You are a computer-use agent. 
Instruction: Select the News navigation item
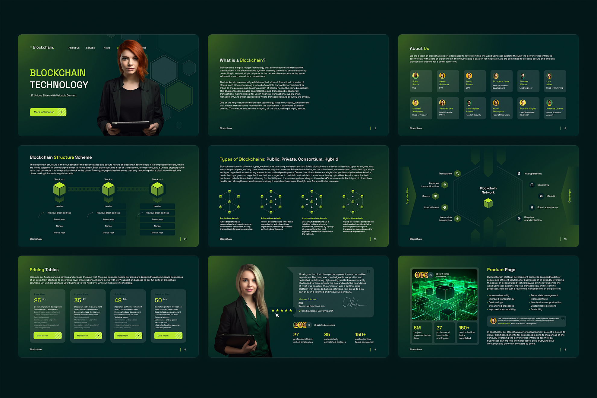[106, 48]
